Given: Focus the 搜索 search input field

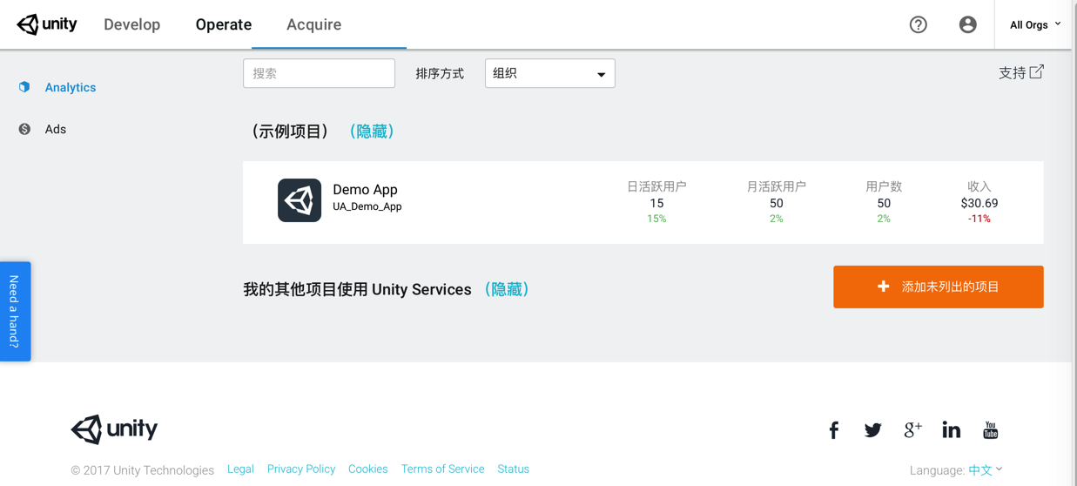Looking at the screenshot, I should pos(320,73).
